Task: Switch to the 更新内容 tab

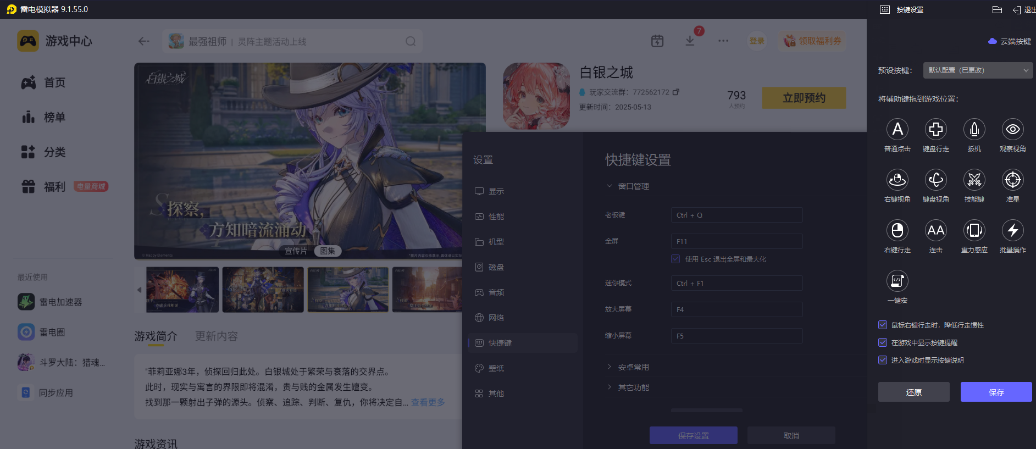Action: point(217,336)
